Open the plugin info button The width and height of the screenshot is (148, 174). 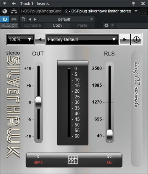click(136, 39)
